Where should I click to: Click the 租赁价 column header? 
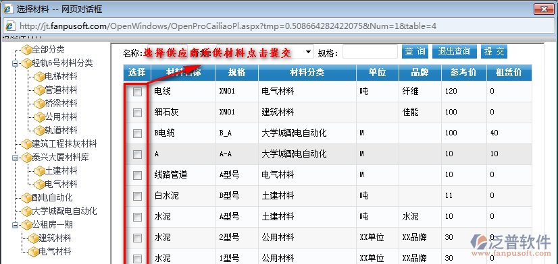point(509,73)
